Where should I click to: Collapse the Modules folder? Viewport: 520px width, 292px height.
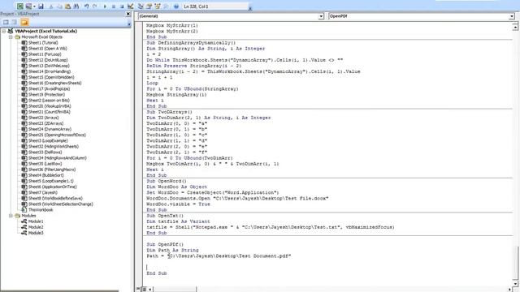pos(11,216)
